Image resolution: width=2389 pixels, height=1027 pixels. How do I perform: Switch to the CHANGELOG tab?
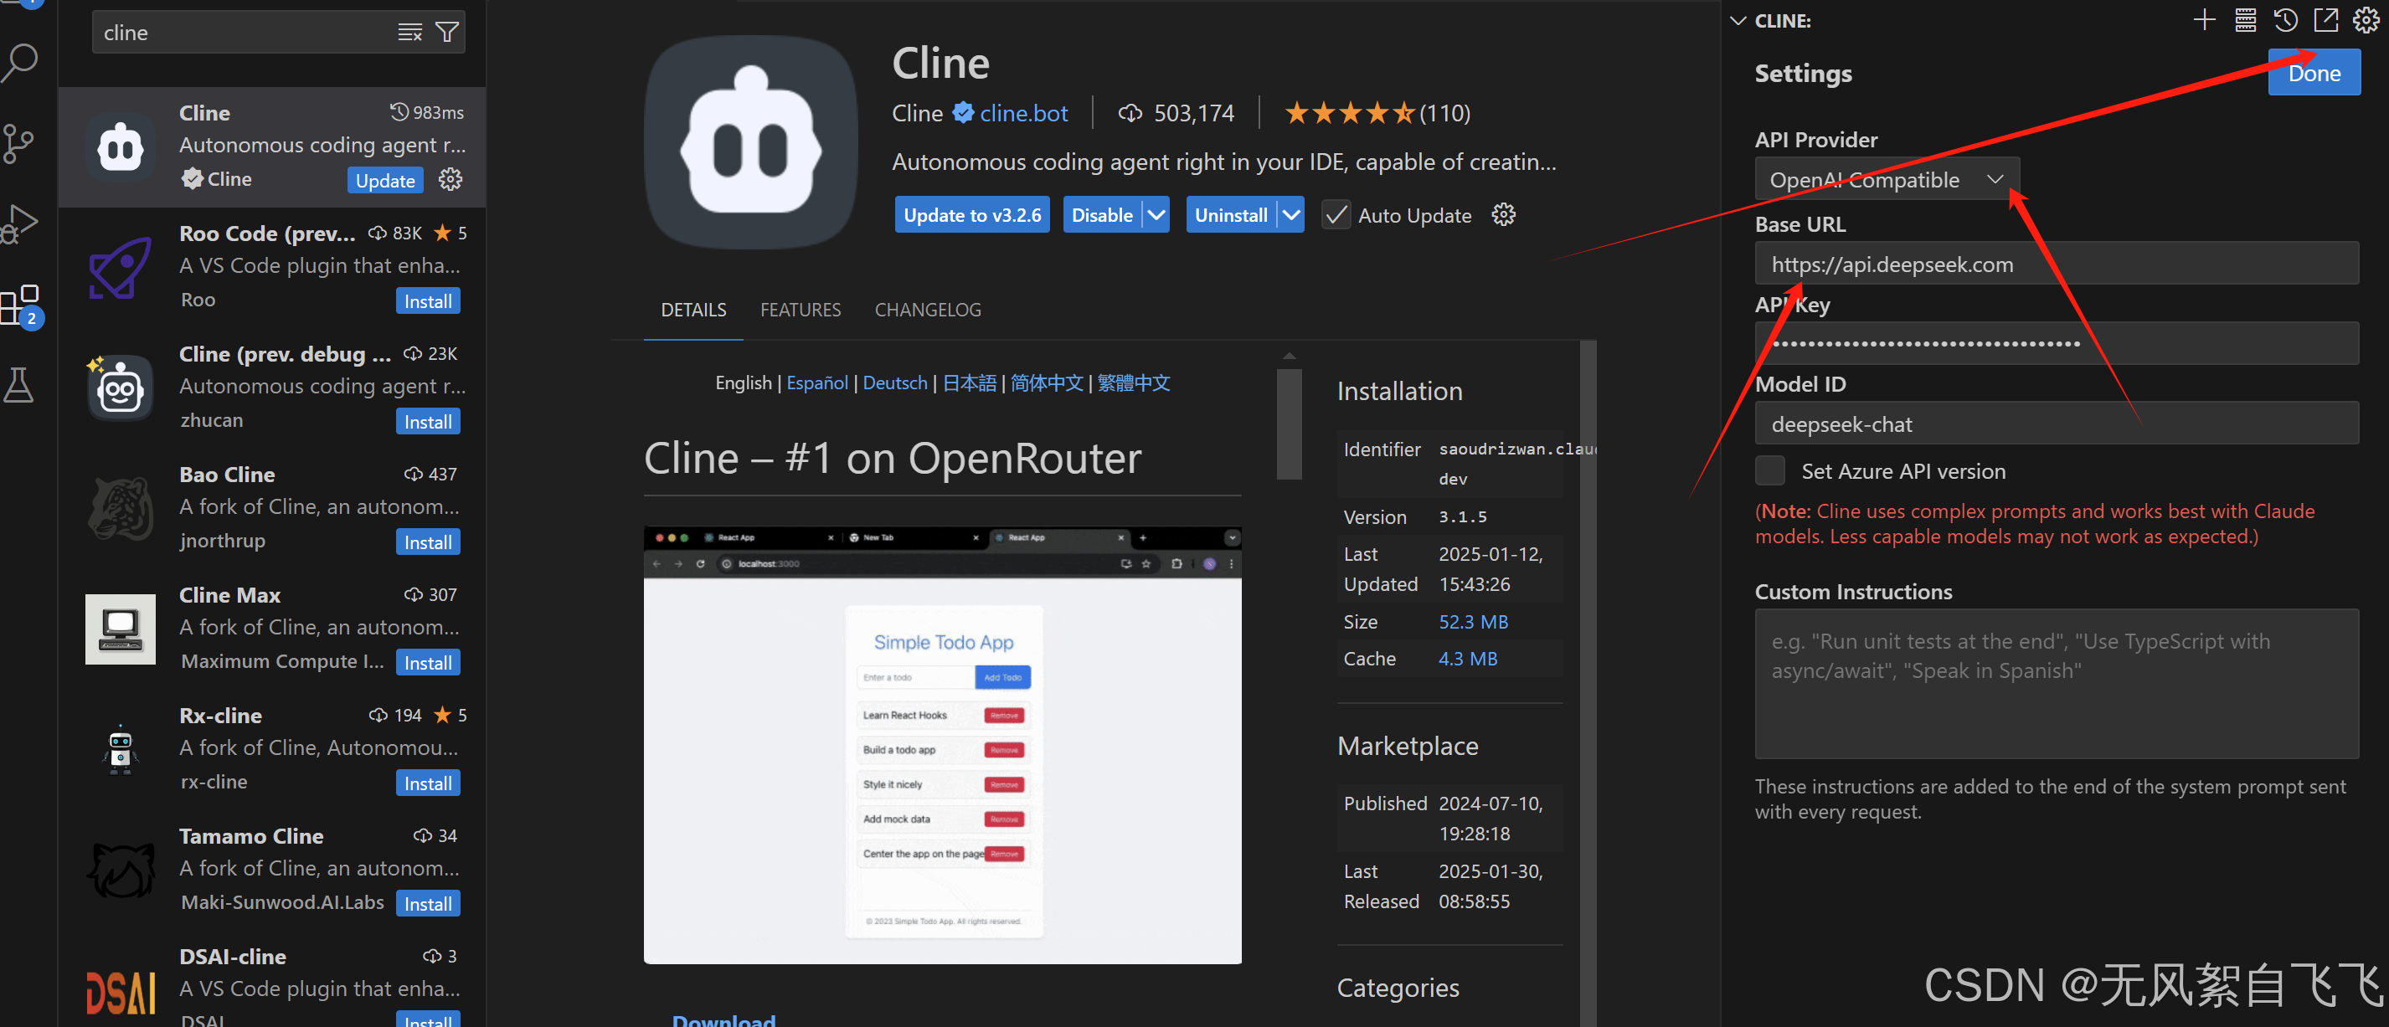(x=928, y=310)
